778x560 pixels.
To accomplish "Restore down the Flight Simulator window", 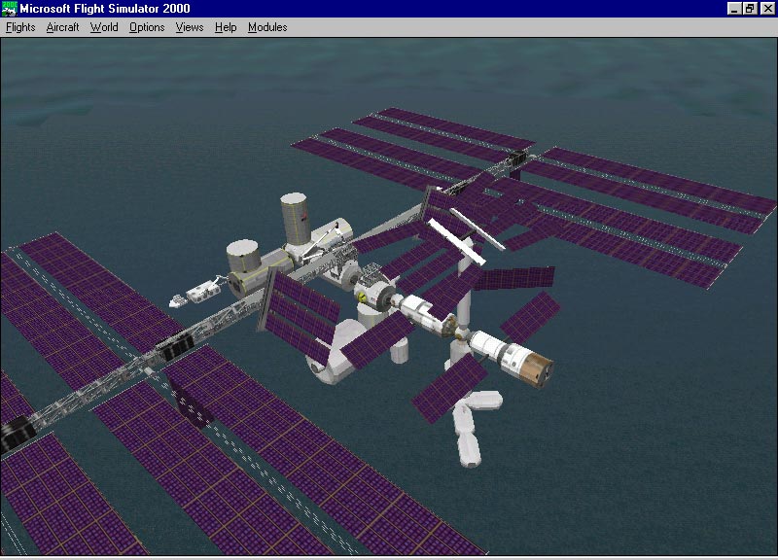I will (x=750, y=9).
